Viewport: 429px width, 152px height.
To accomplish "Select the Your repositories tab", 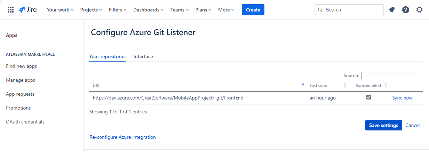I will (108, 56).
